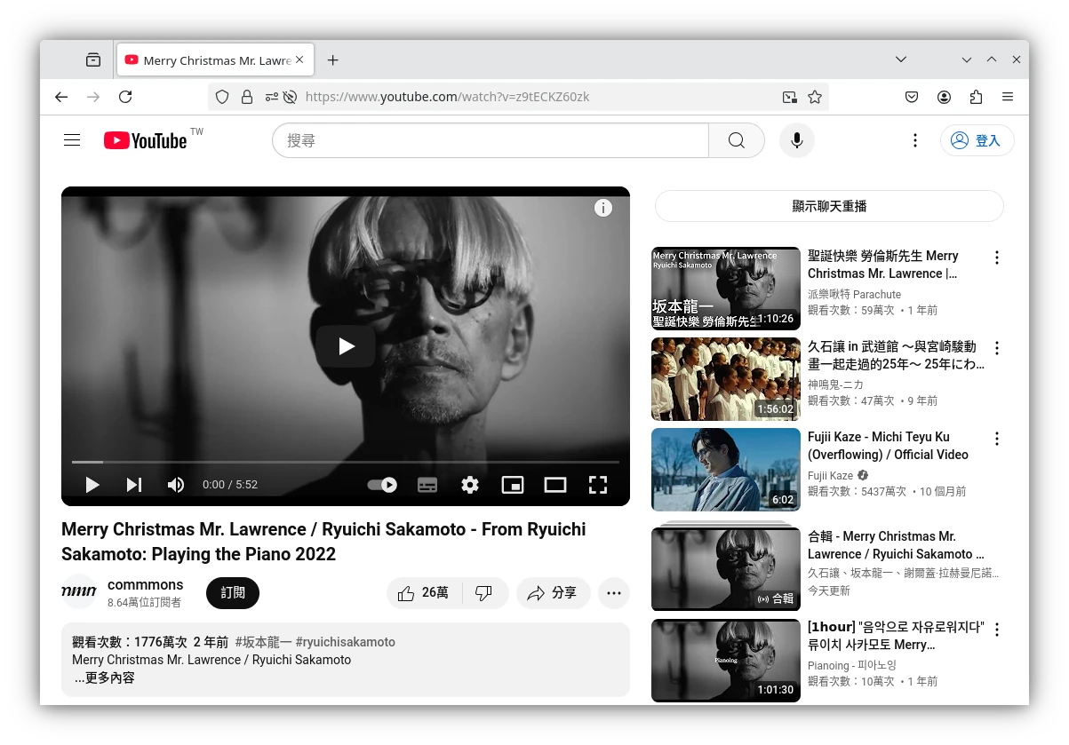1069x745 pixels.
Task: Toggle the autoplay switch
Action: [x=382, y=485]
